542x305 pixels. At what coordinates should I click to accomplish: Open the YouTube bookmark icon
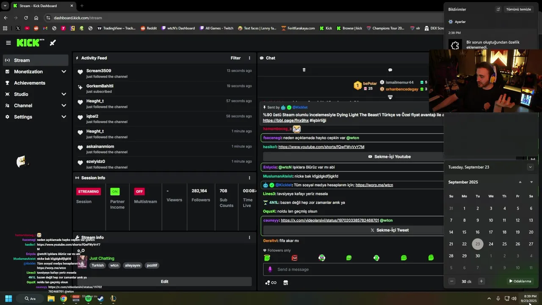point(27,28)
